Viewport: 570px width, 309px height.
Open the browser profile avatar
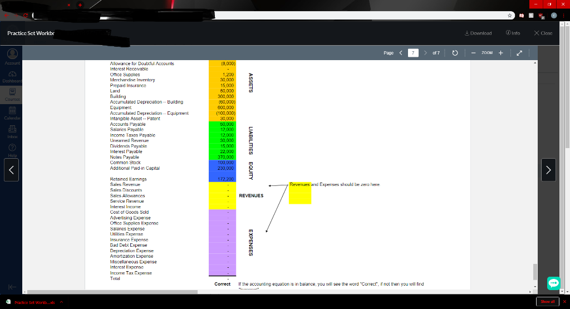coord(554,15)
